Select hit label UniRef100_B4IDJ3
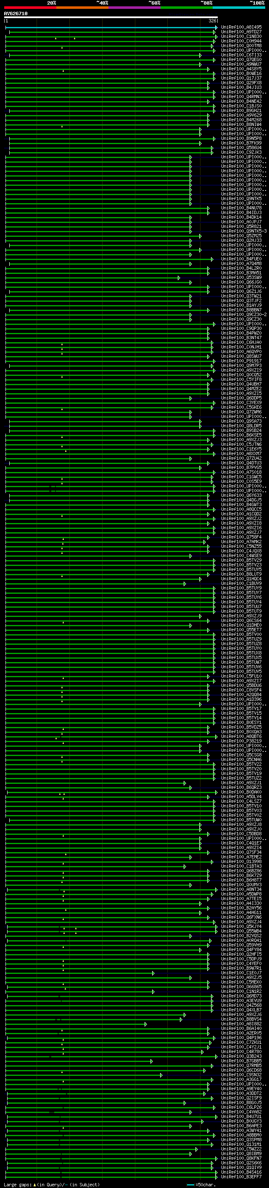Image resolution: width=269 pixels, height=1188 pixels. [x=241, y=212]
